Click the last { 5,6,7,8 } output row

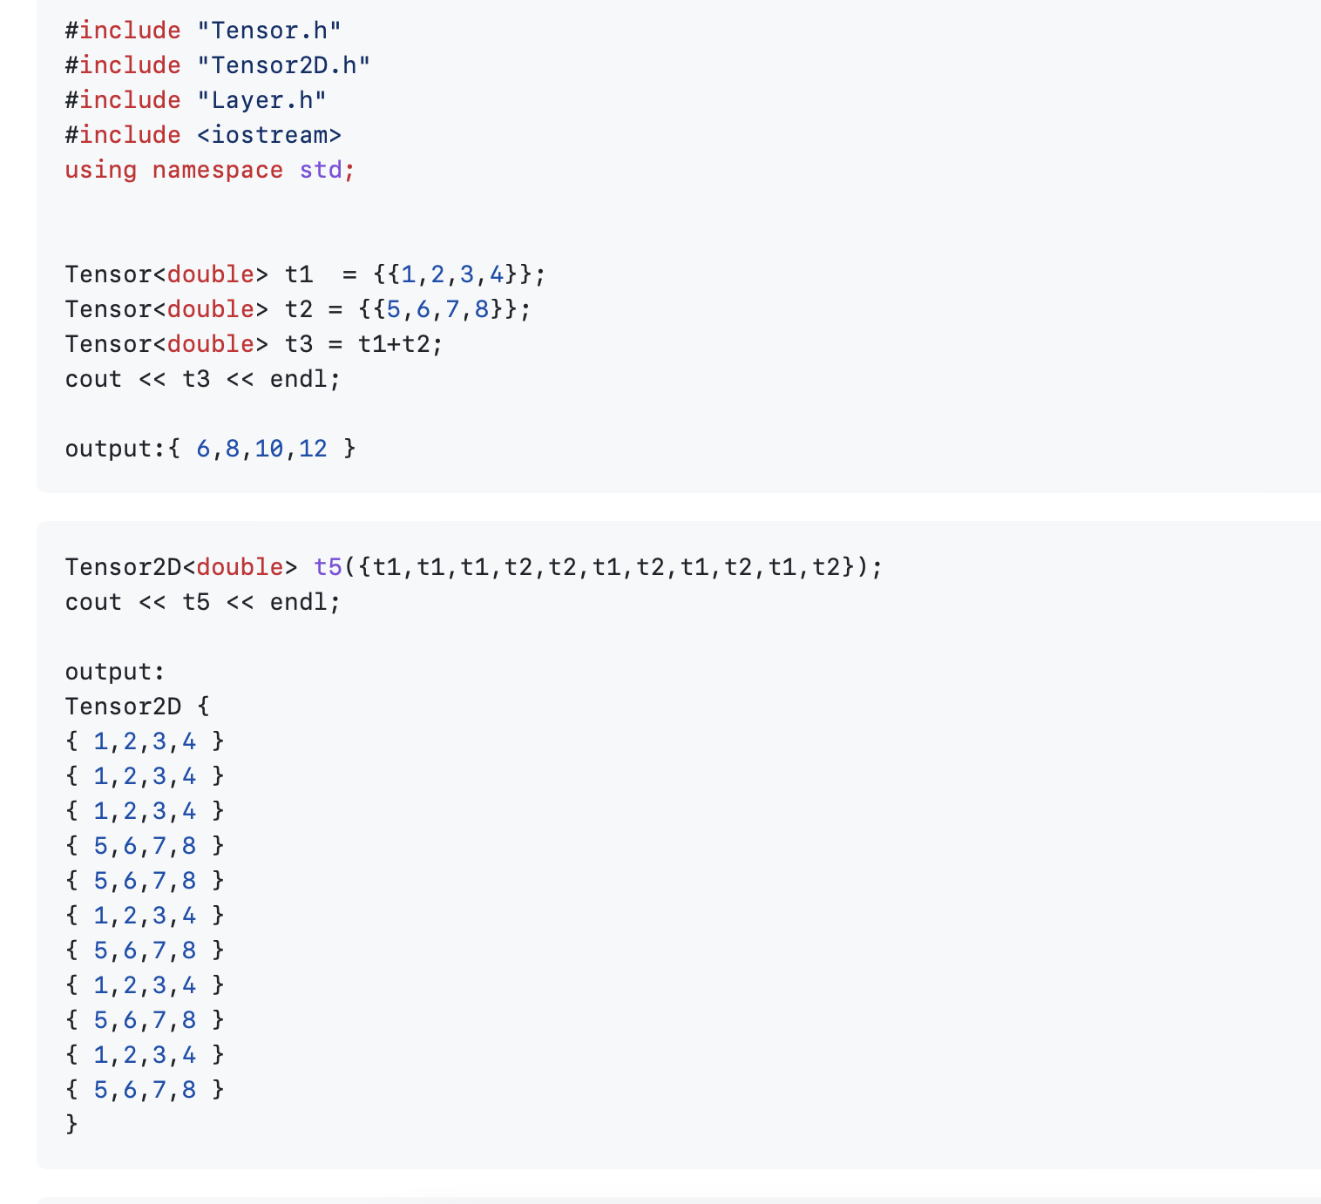(145, 1090)
